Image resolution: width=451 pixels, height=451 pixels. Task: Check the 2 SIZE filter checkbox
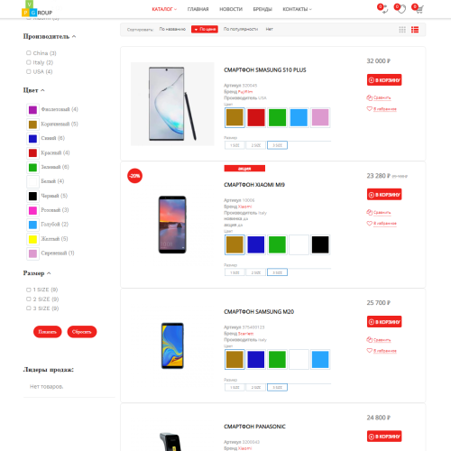pyautogui.click(x=29, y=299)
